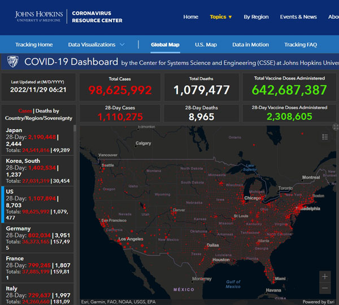This screenshot has height=305, width=339.
Task: Expand the Data Visualizations dropdown
Action: tap(97, 45)
